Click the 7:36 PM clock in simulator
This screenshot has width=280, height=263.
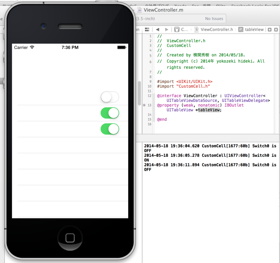click(70, 47)
